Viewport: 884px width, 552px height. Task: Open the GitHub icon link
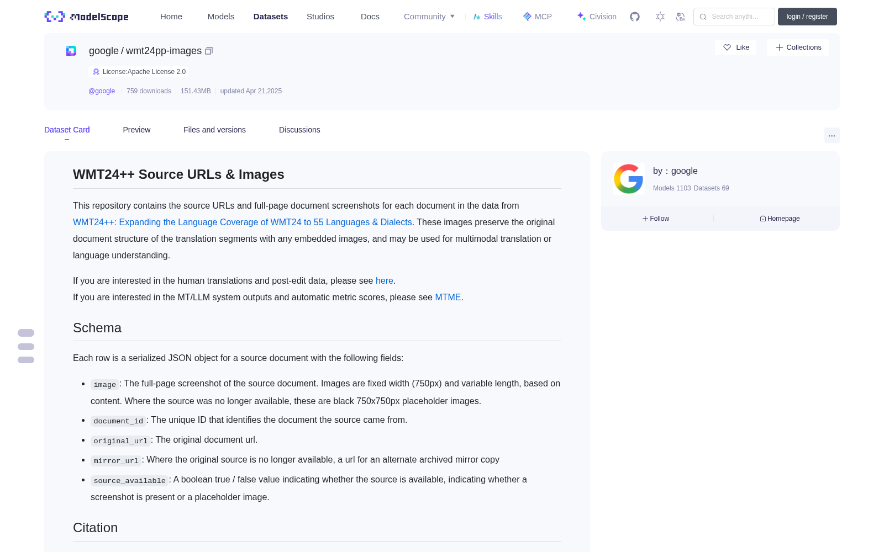point(635,17)
